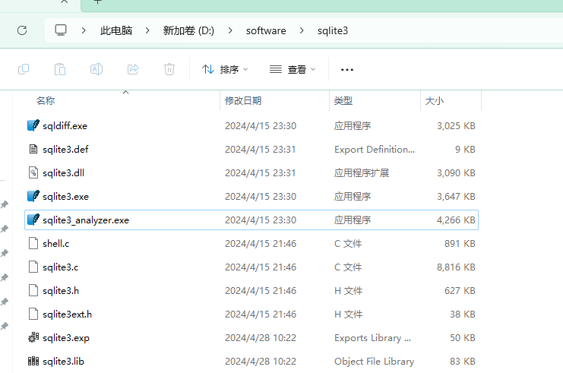Click the sqlite3.c blank file icon

pyautogui.click(x=33, y=267)
